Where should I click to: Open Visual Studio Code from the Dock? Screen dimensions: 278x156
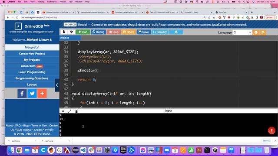click(83, 150)
